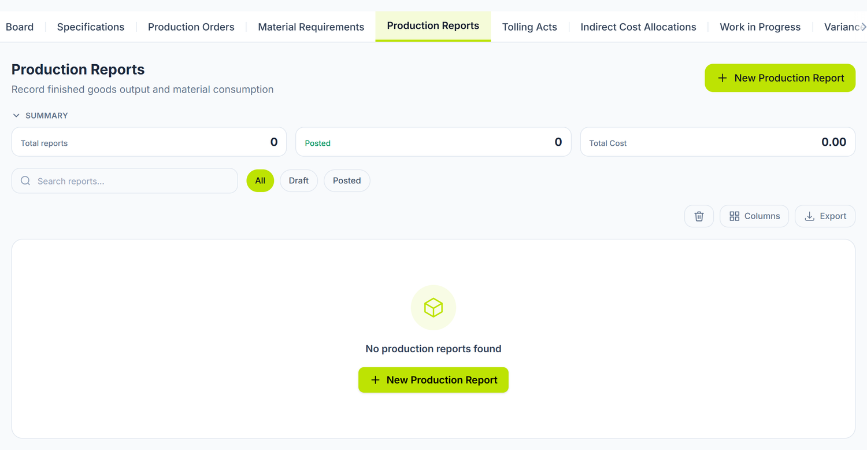Image resolution: width=867 pixels, height=450 pixels.
Task: Go to the Work in Progress tab
Action: (760, 27)
